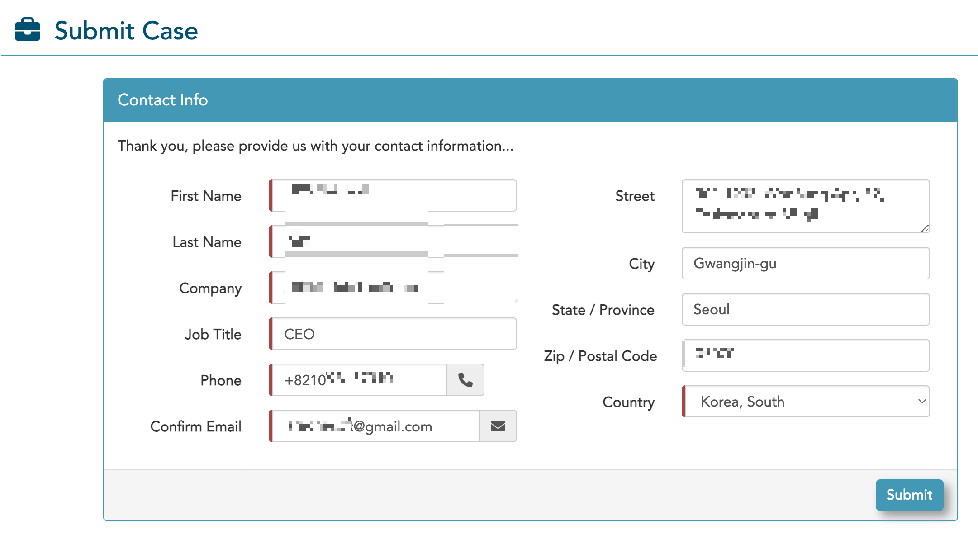This screenshot has width=978, height=539.
Task: Click the Job Title field containing CEO
Action: 394,334
